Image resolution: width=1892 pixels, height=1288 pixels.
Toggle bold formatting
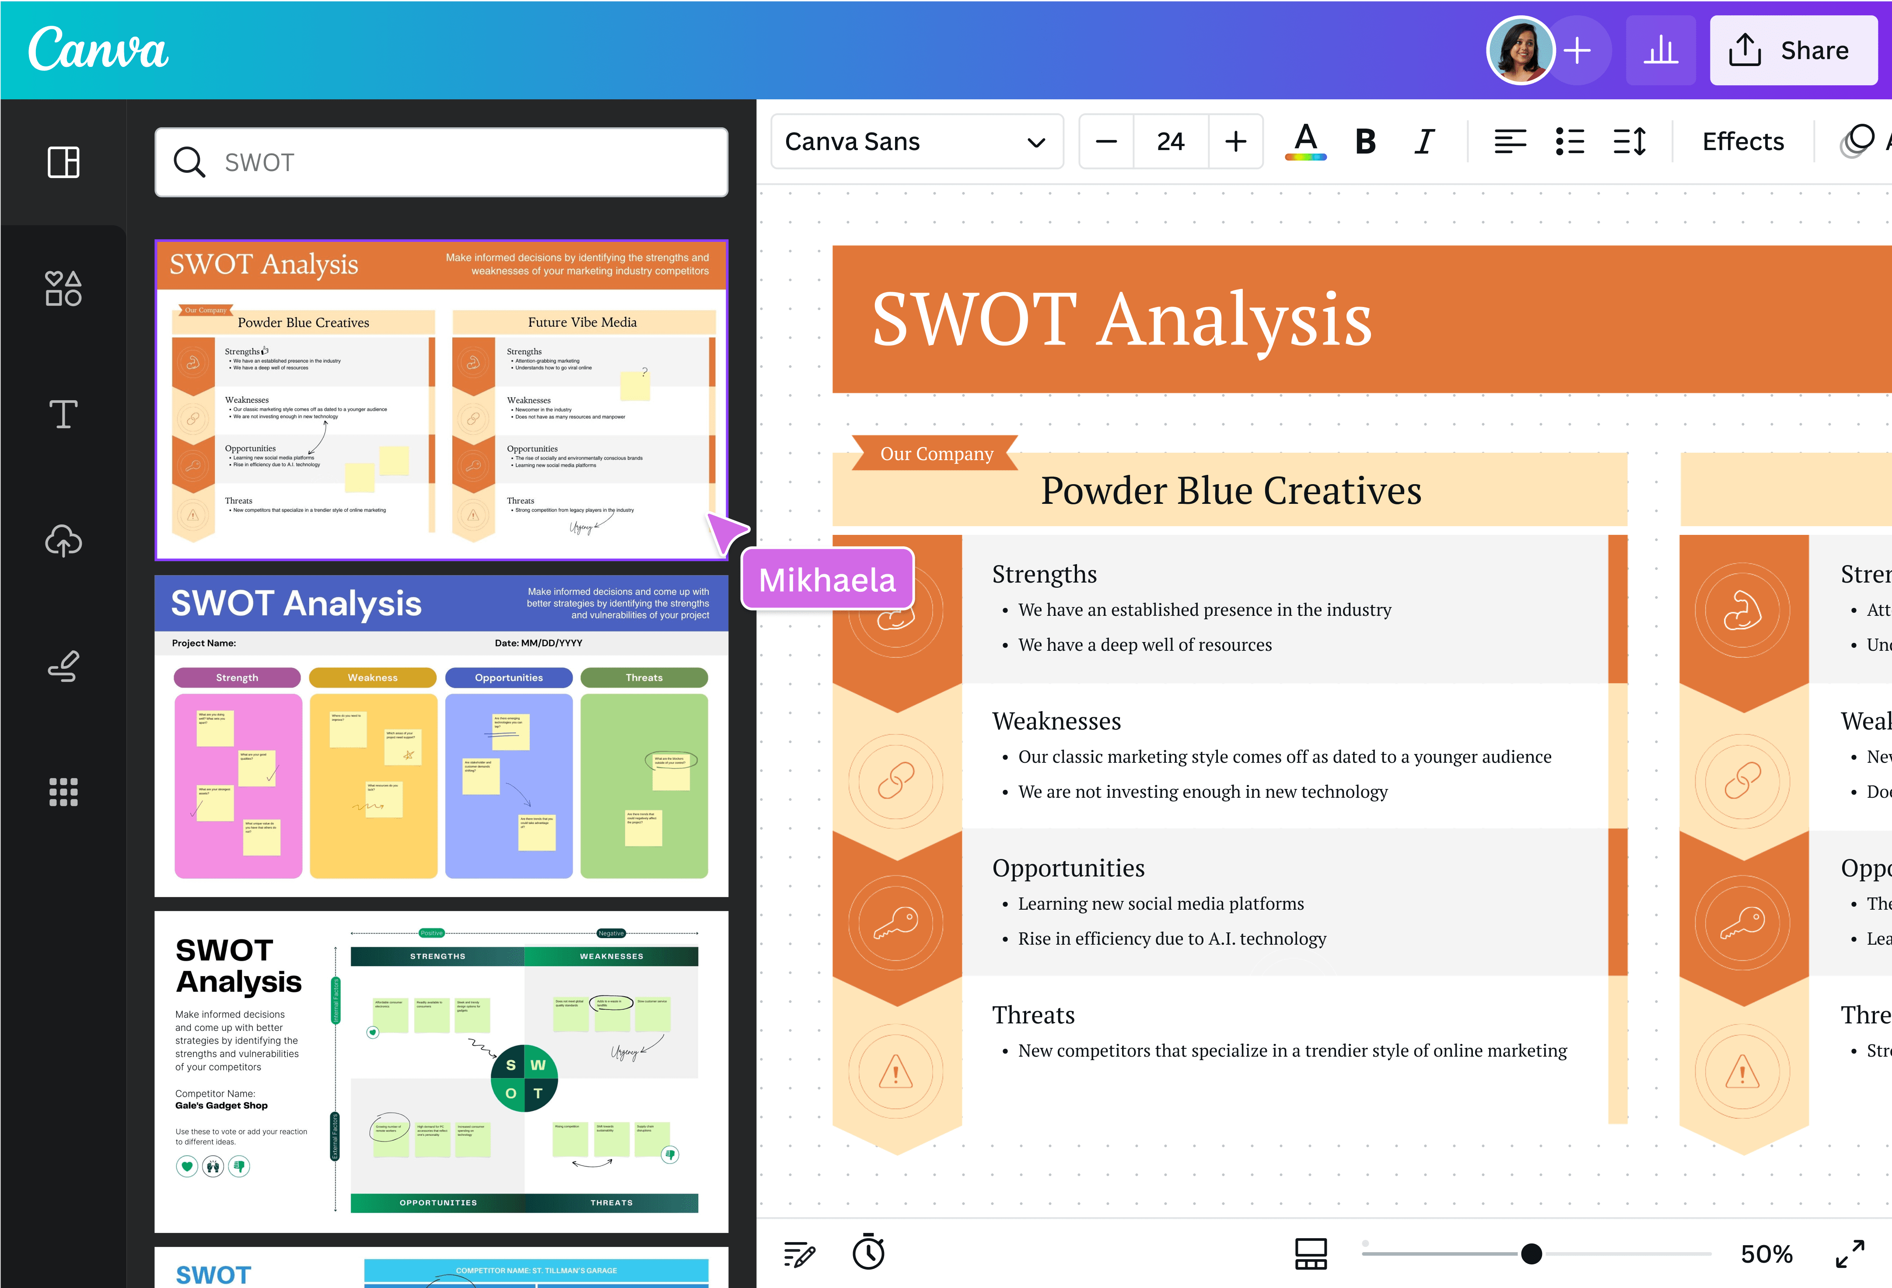tap(1365, 141)
